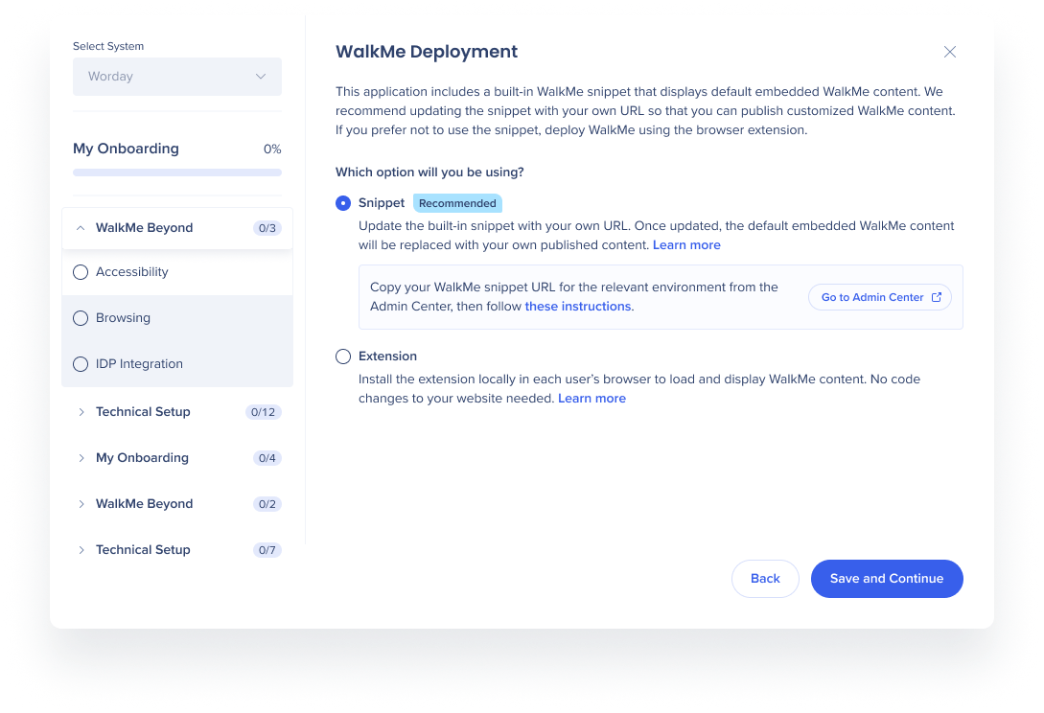The image size is (1044, 713).
Task: Click the Back button
Action: (x=765, y=579)
